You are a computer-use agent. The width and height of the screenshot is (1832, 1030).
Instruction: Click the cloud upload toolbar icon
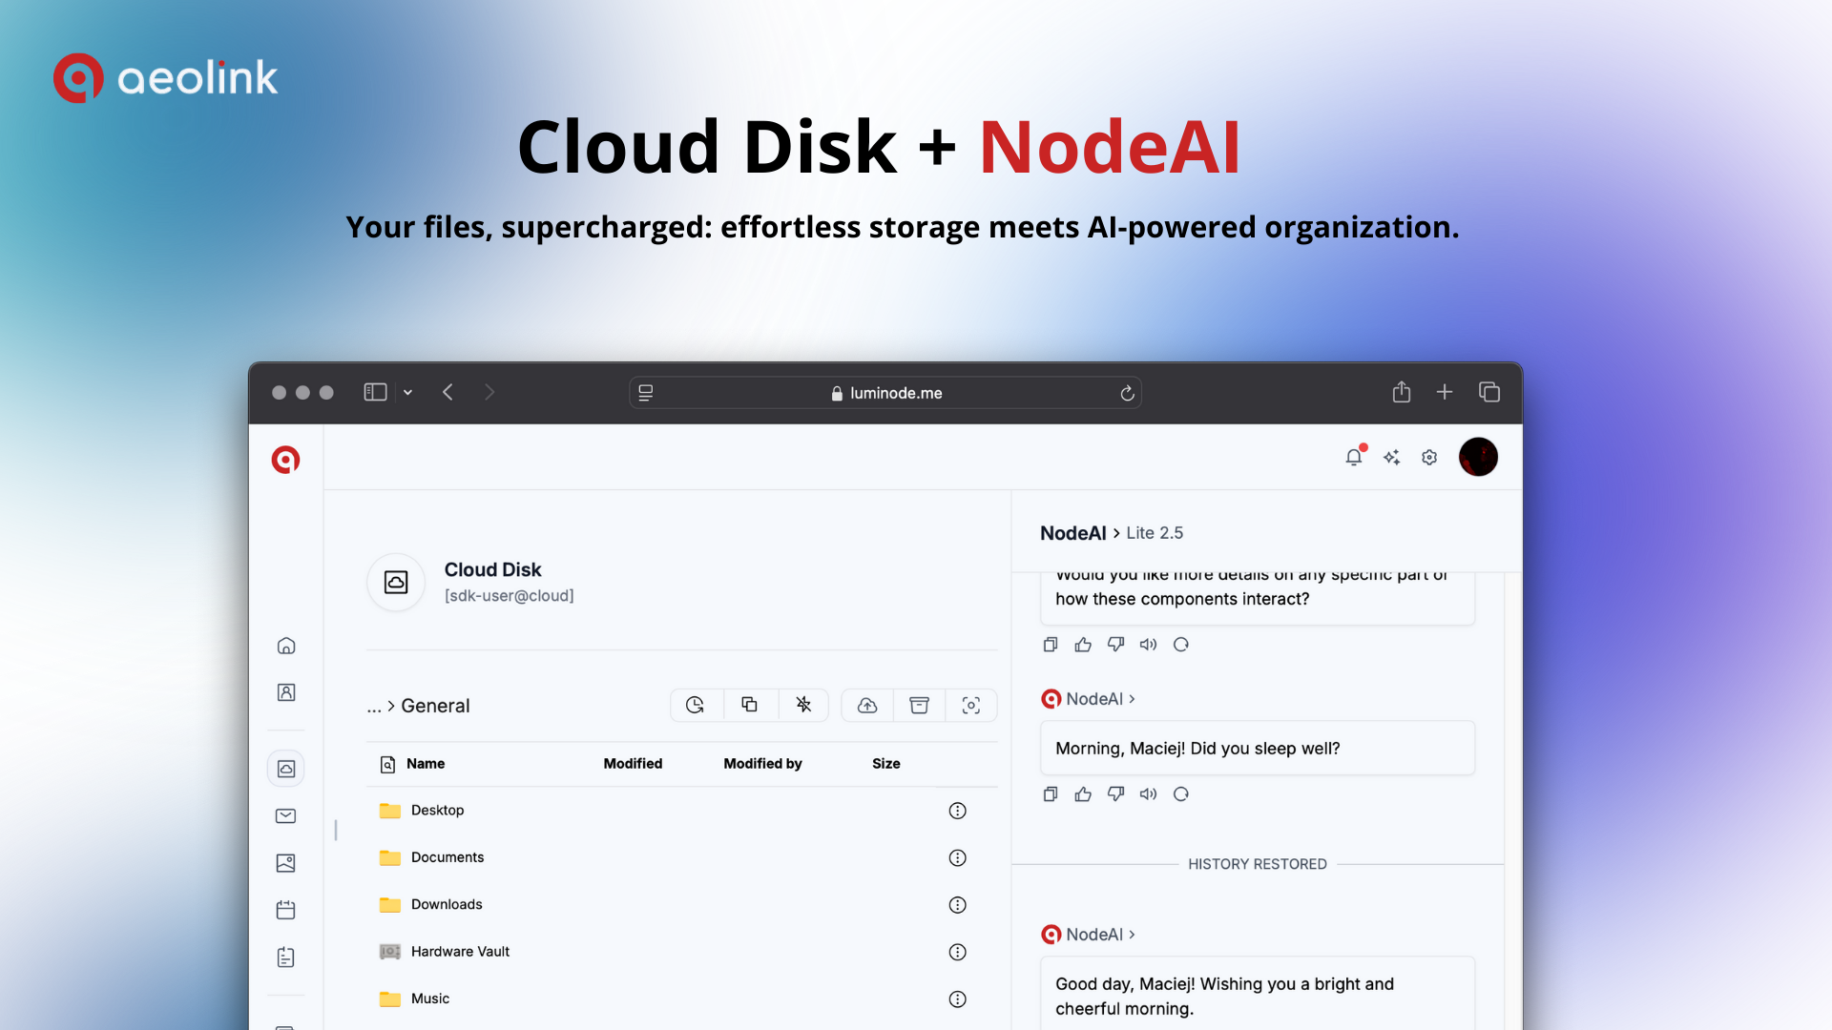click(867, 705)
